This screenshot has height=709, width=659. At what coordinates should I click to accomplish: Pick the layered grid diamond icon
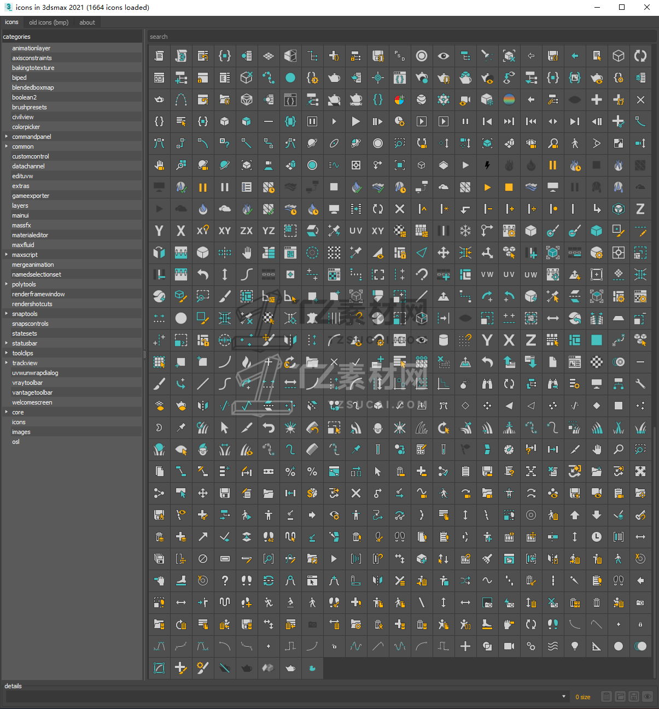[269, 56]
